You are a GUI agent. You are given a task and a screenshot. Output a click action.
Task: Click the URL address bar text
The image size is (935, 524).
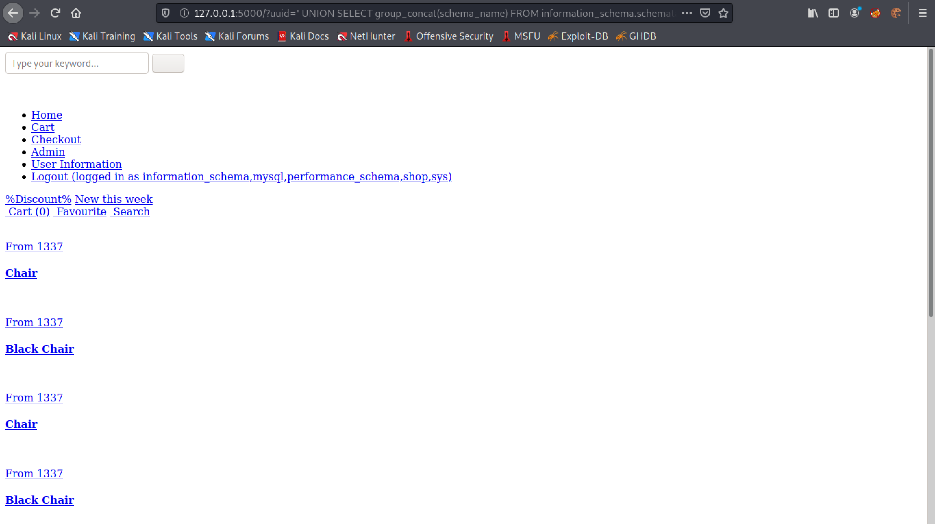(x=434, y=13)
